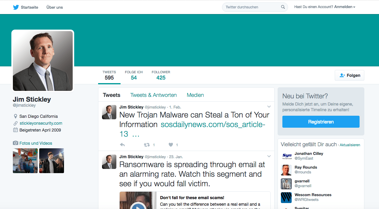Image resolution: width=379 pixels, height=209 pixels.
Task: Open the second media thumbnail with hat man
Action: (x=51, y=161)
